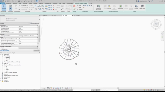Click the 1:100 view scale control
The width and height of the screenshot is (165, 92).
44,88
